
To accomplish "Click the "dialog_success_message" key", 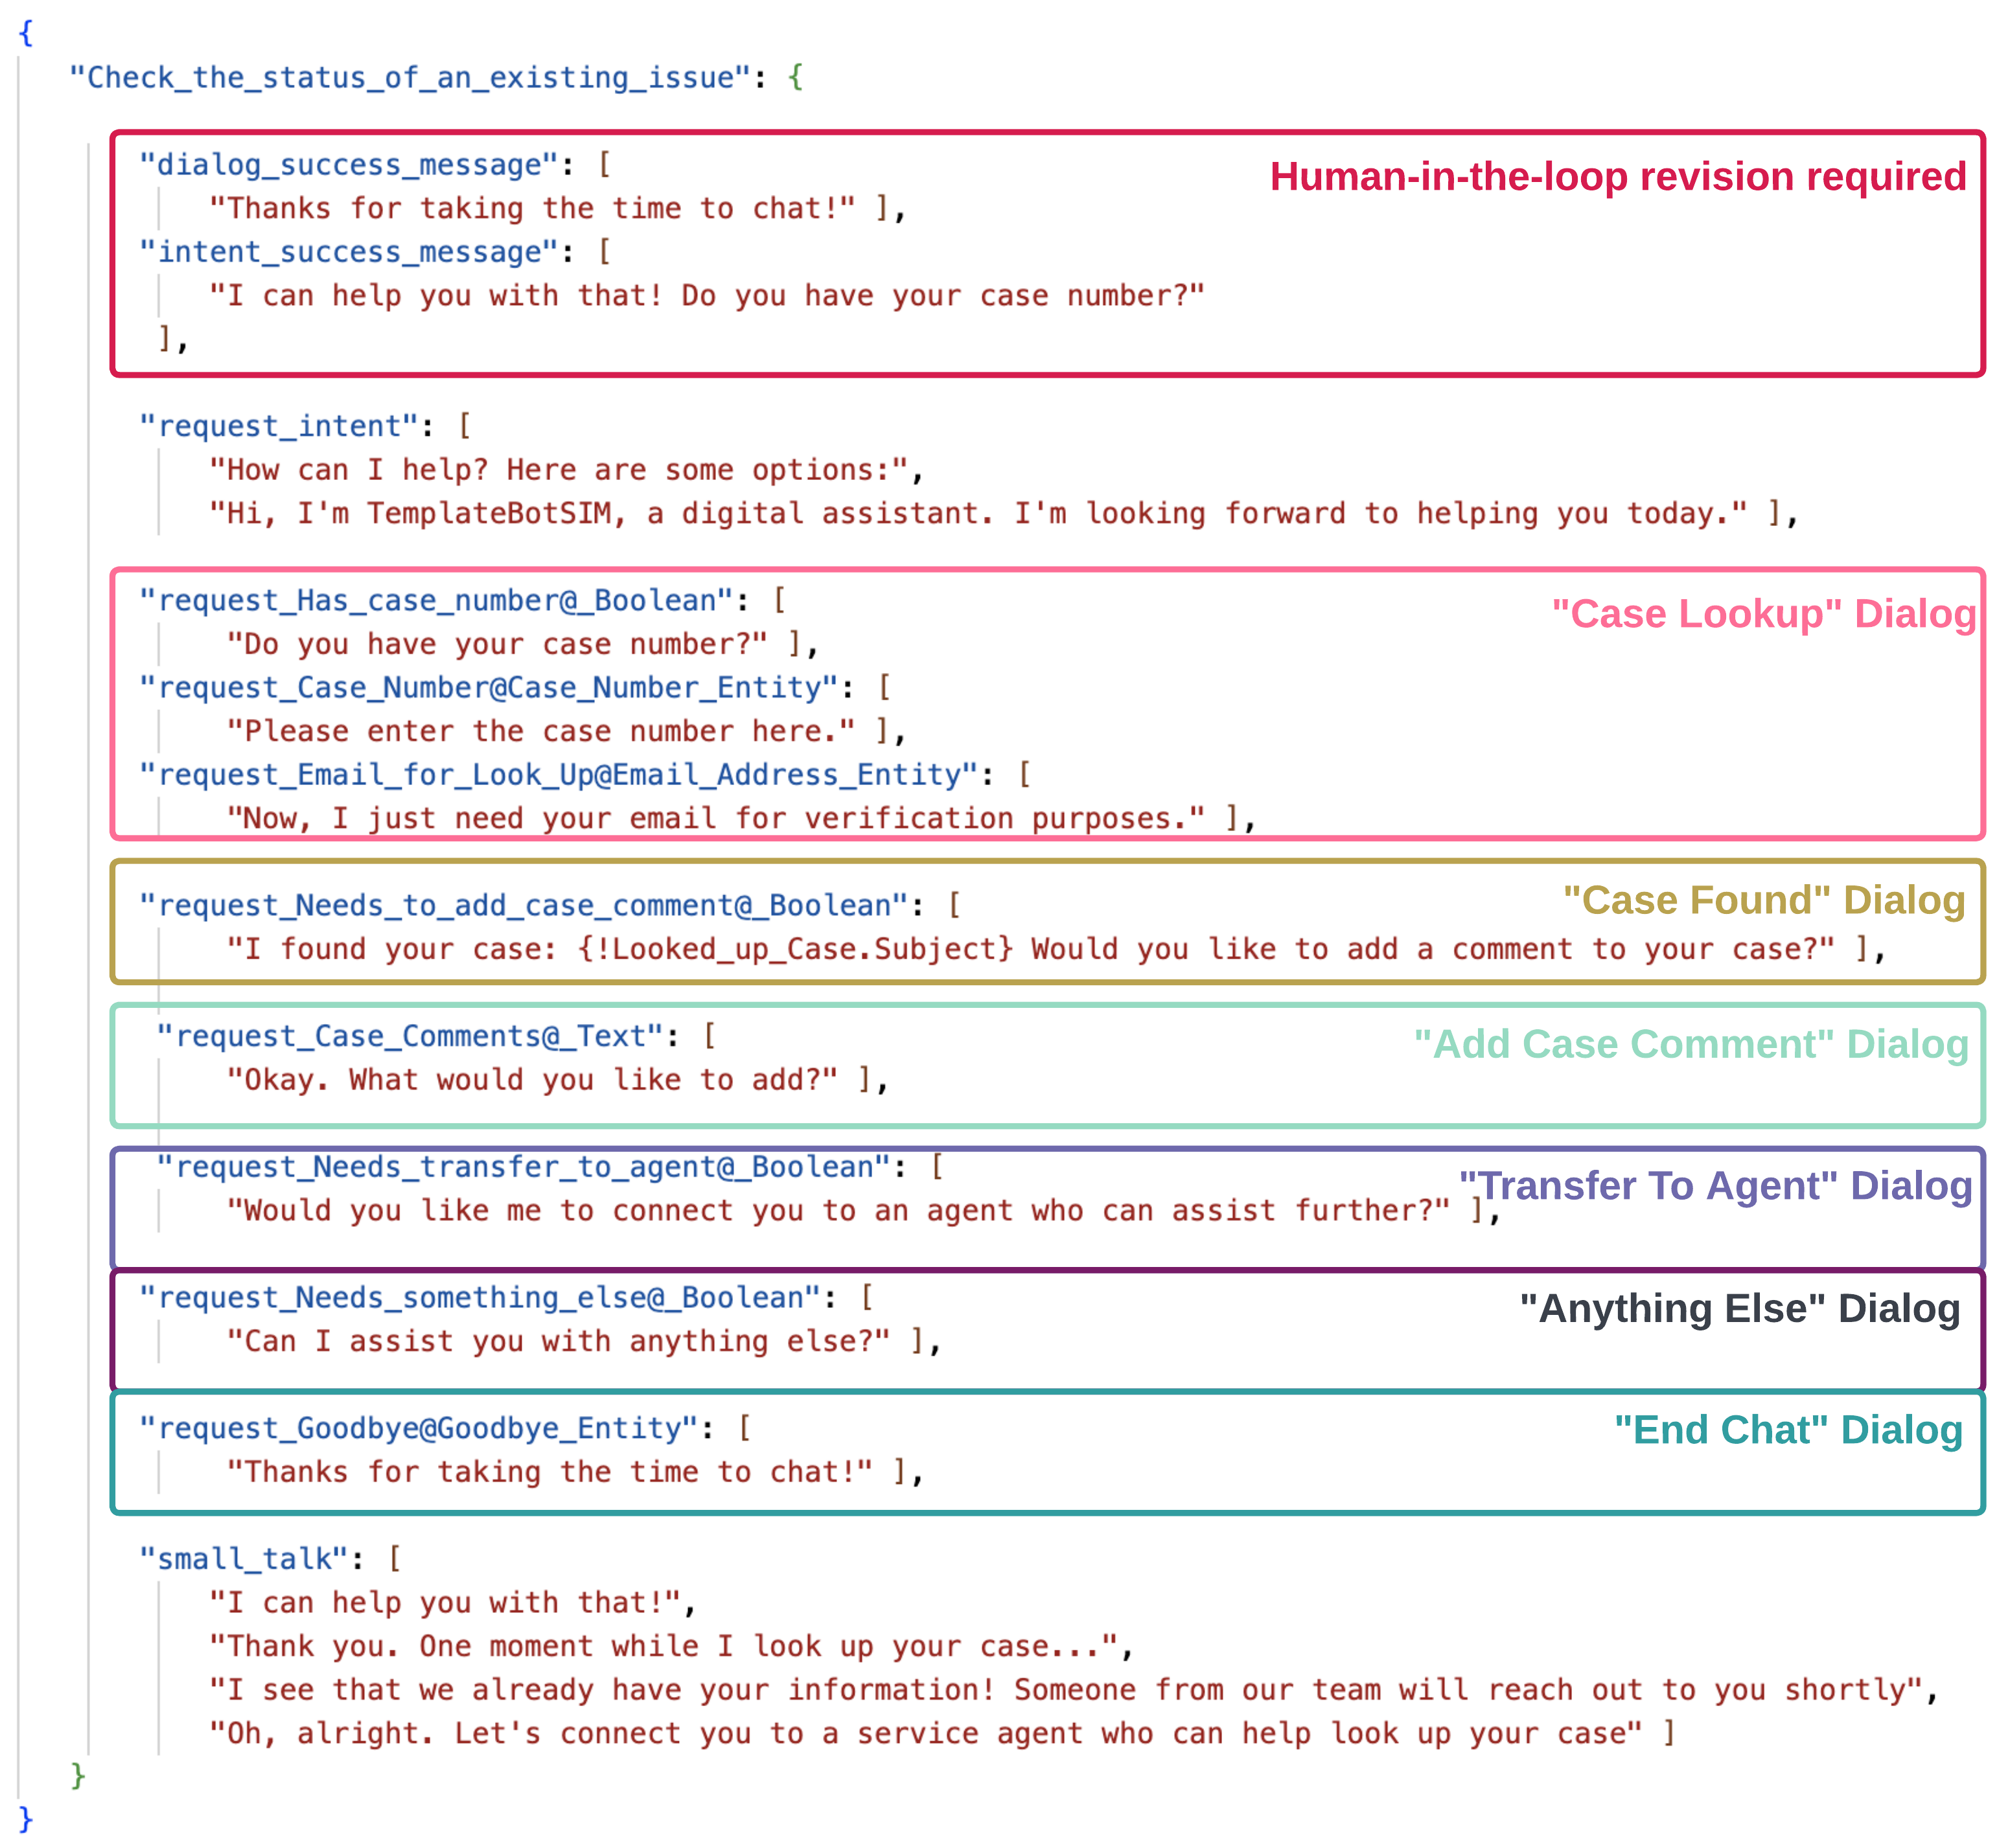I will point(348,164).
